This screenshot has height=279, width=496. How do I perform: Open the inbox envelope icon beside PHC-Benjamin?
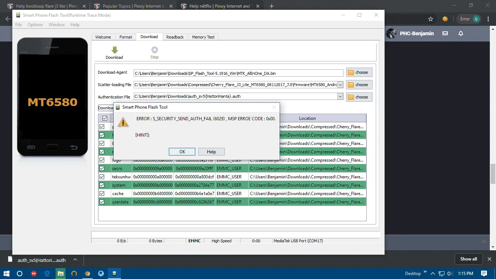coord(445,33)
